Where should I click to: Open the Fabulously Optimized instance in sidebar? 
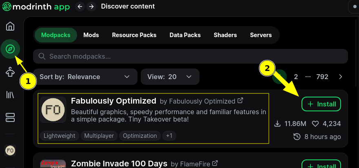10,150
